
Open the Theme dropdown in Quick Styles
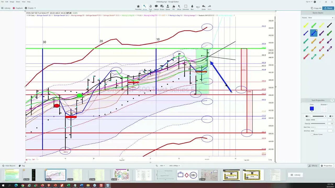pos(321,18)
